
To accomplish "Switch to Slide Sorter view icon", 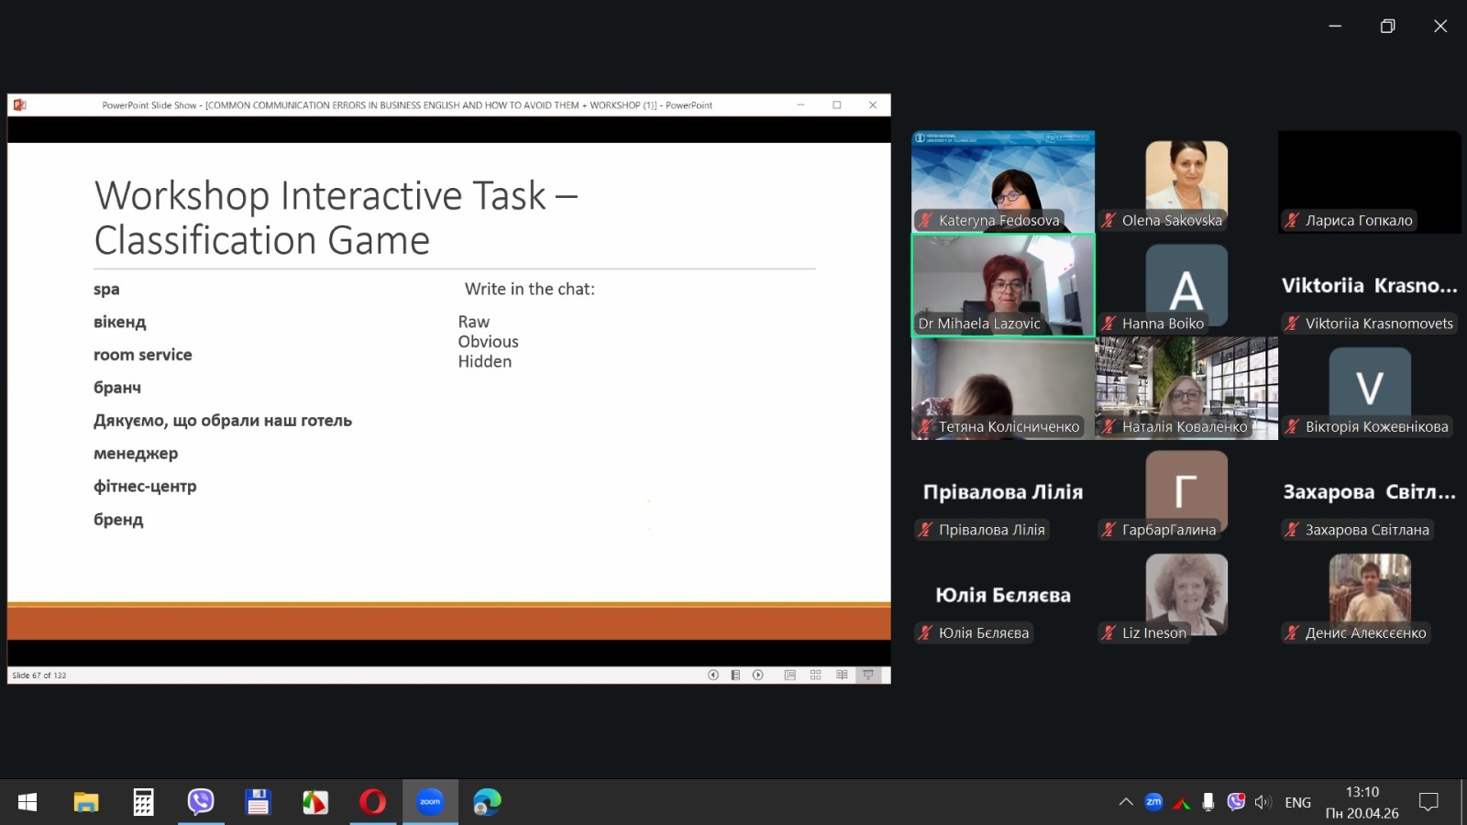I will pos(815,675).
